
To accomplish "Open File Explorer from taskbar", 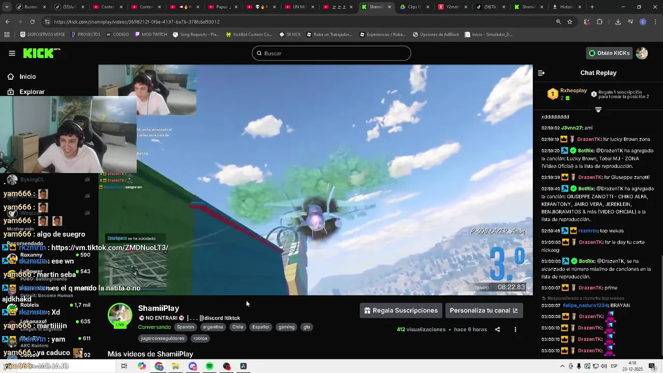I will [176, 366].
